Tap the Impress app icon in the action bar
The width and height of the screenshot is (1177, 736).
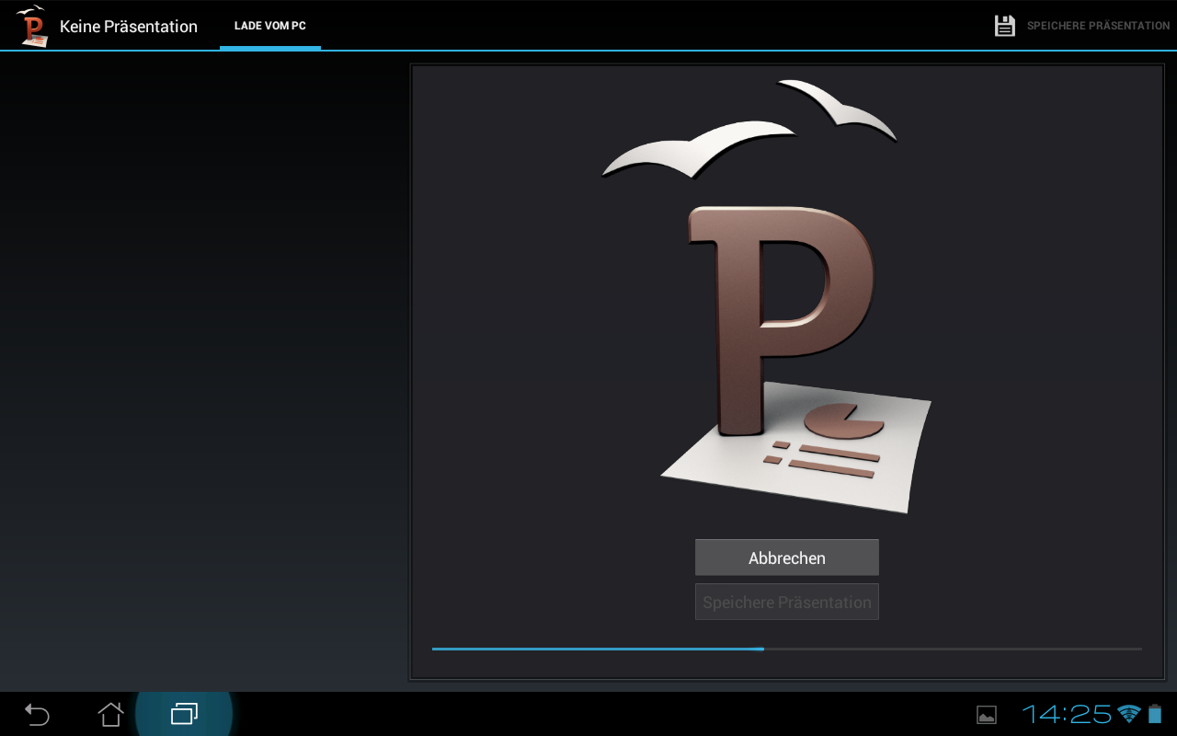point(33,26)
